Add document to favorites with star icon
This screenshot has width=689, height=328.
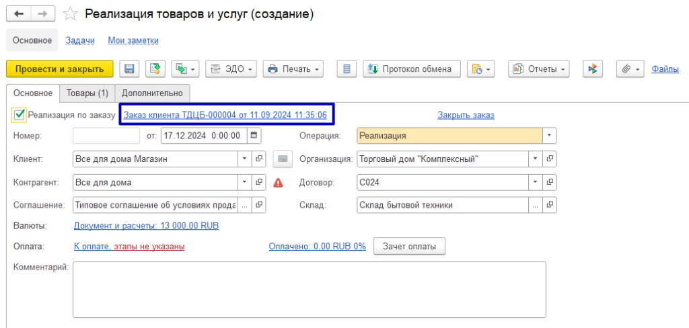[70, 14]
